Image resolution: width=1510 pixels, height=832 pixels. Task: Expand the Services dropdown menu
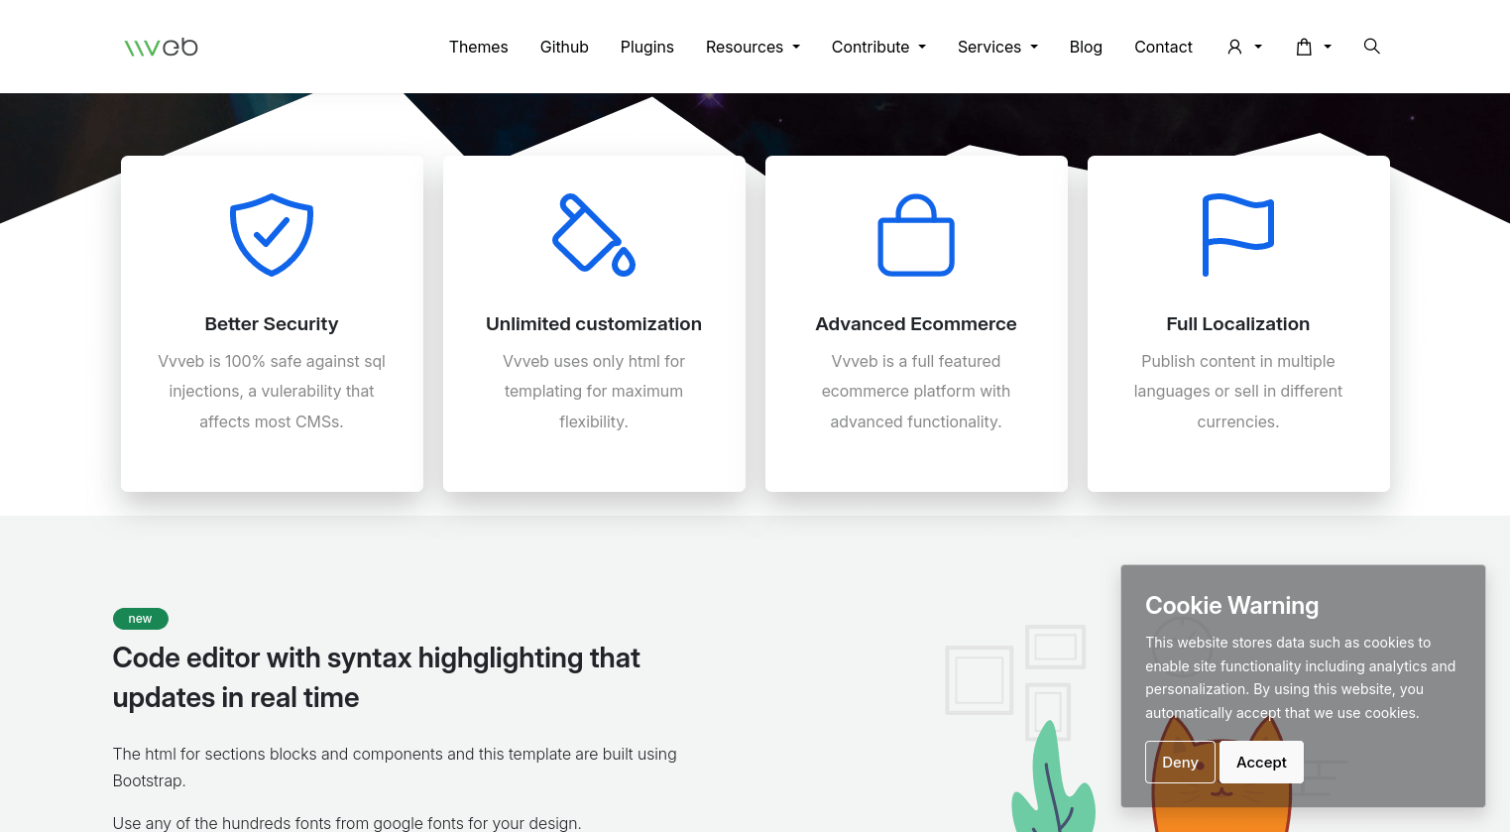[997, 47]
